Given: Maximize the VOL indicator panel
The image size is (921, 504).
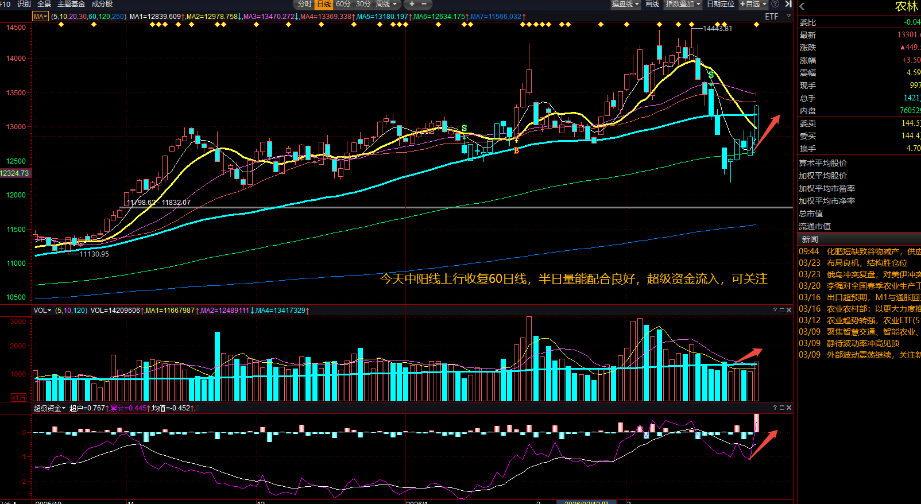Looking at the screenshot, I should point(781,310).
